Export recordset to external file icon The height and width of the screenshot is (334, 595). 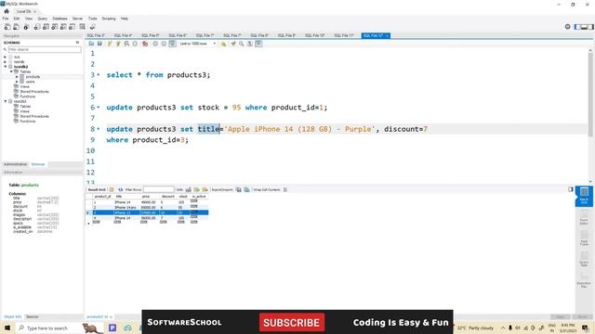click(238, 189)
